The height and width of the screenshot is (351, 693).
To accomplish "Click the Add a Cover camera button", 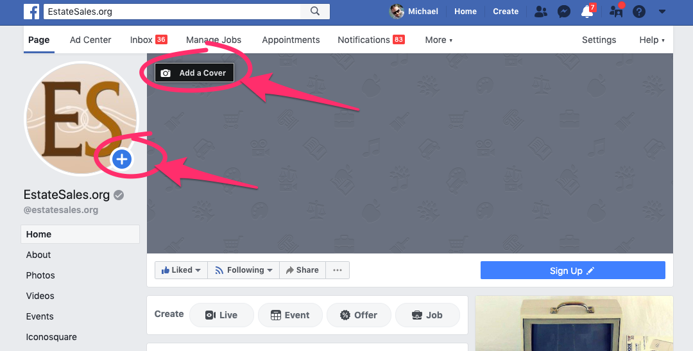I will pos(194,73).
